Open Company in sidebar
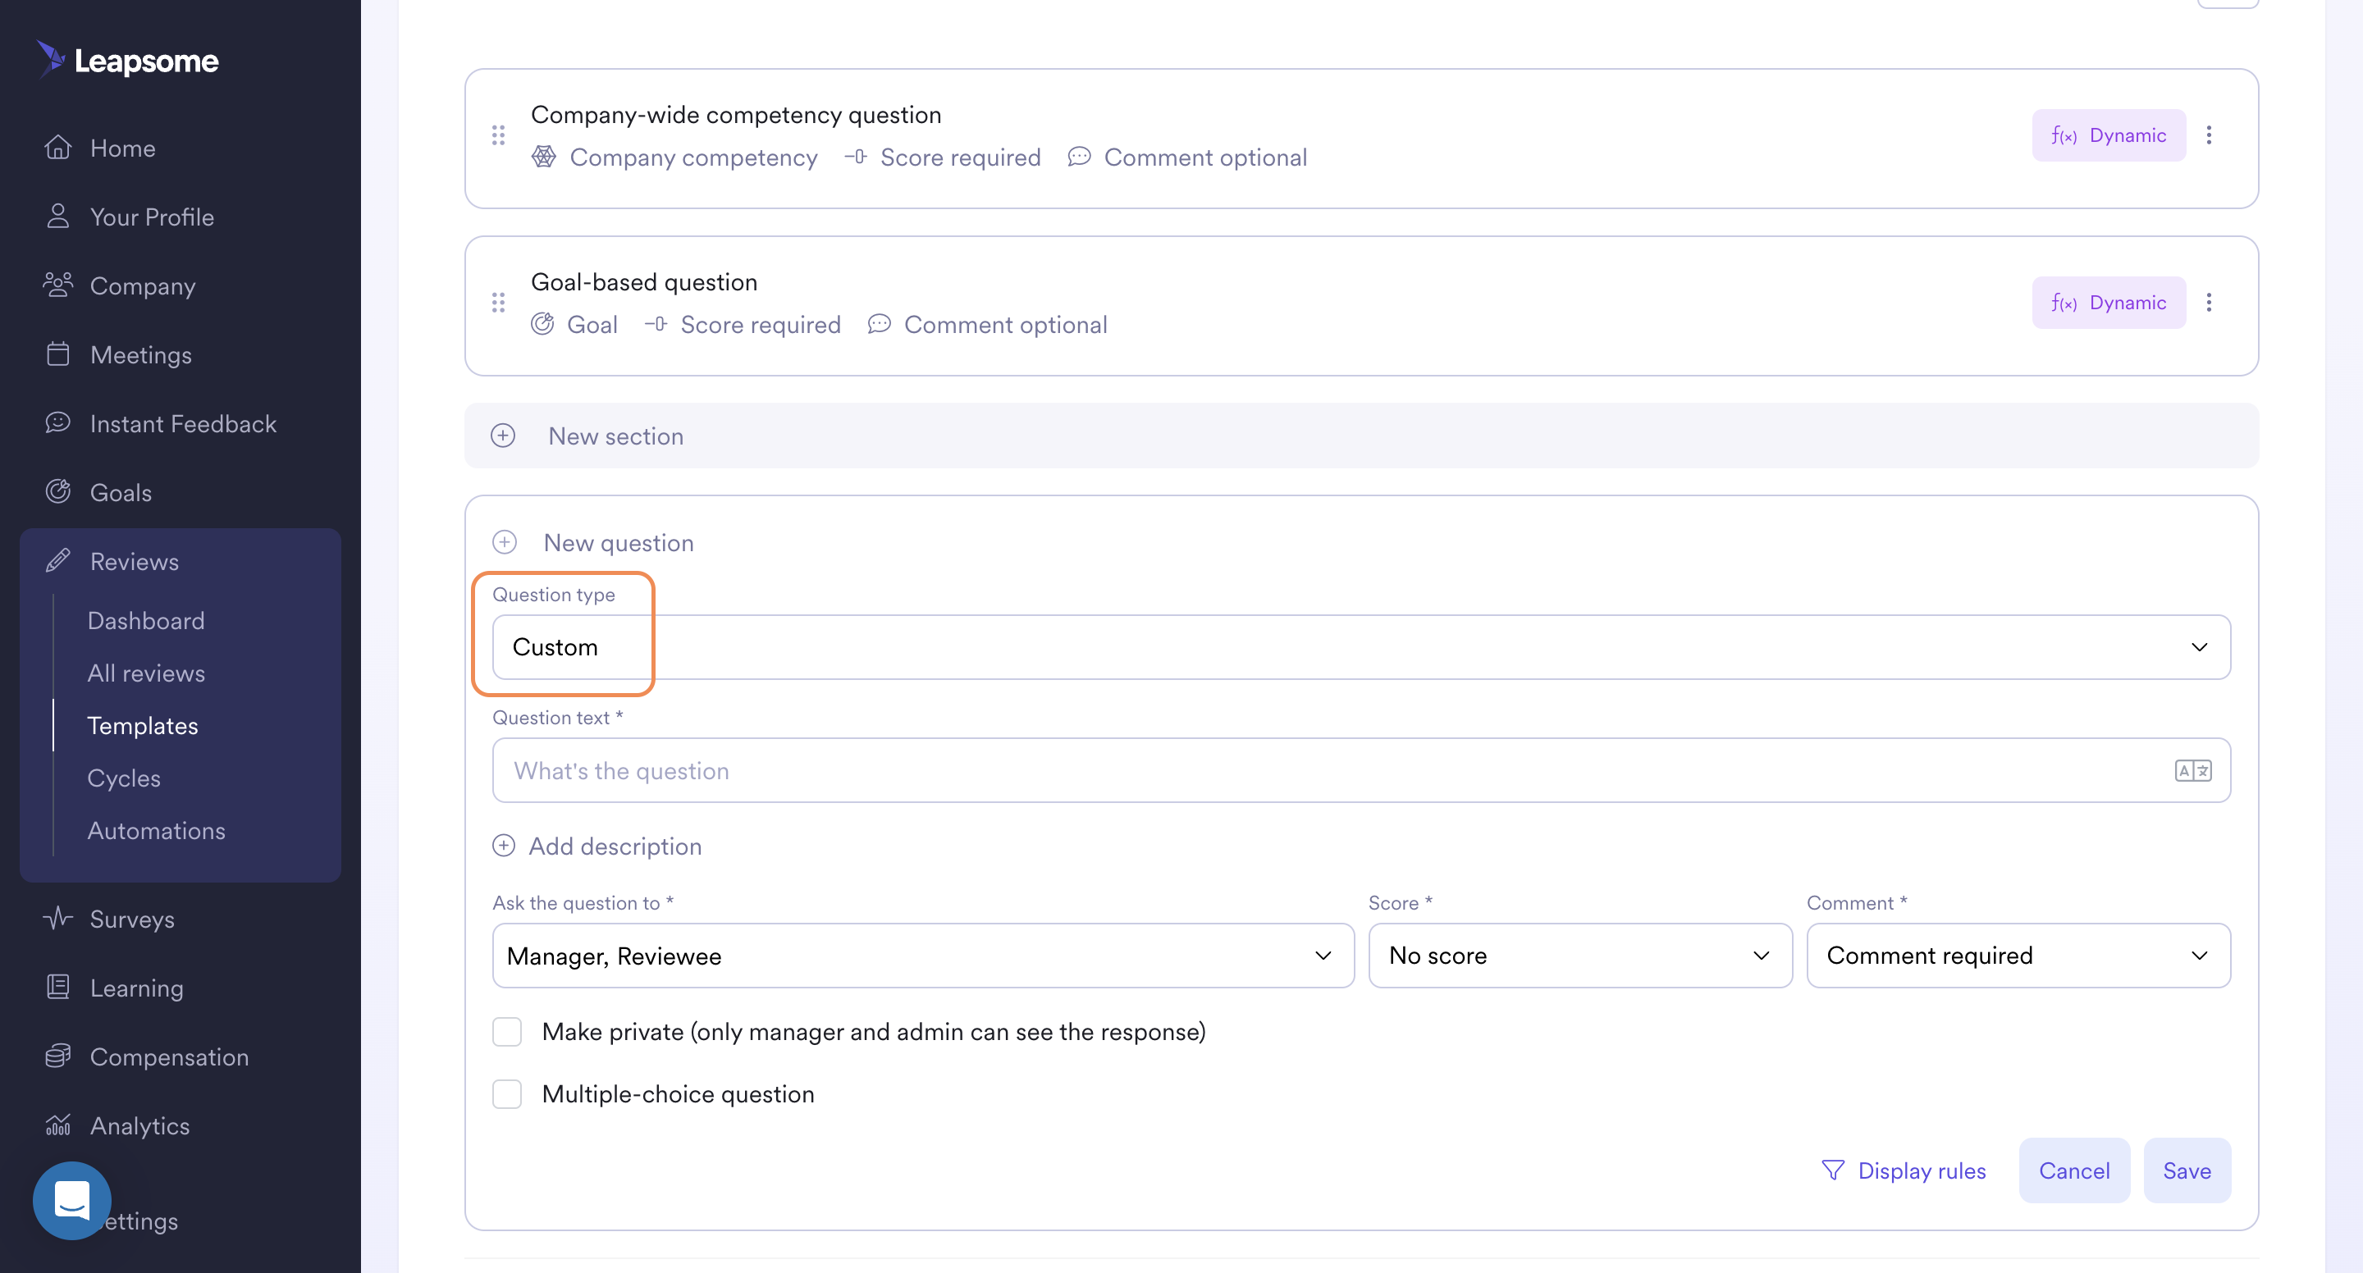The image size is (2363, 1273). (142, 286)
